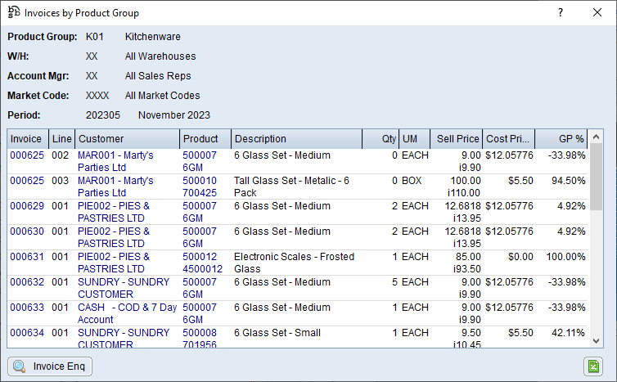Click the application icon in title bar
Screen dimensions: 617x382
tap(14, 12)
